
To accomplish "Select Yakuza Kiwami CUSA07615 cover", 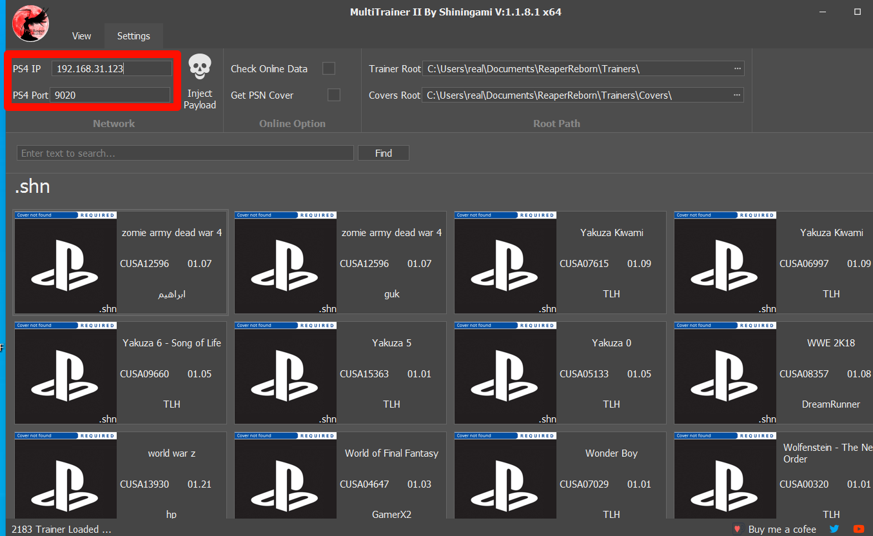I will click(505, 263).
